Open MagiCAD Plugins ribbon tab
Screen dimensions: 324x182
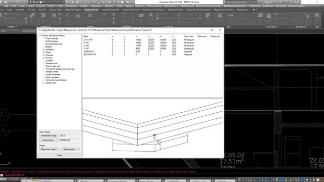(73, 10)
